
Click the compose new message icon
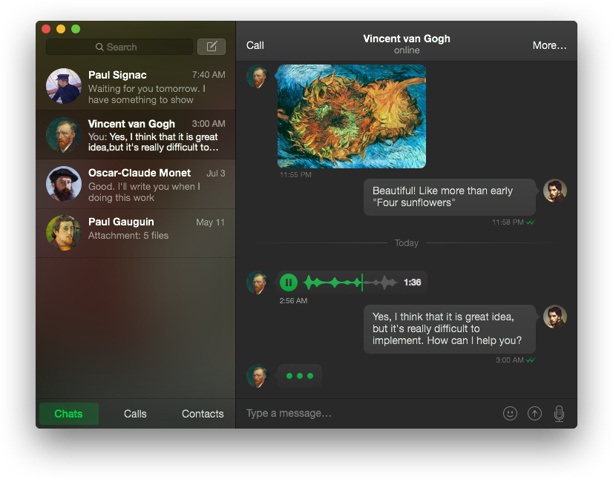tap(212, 47)
